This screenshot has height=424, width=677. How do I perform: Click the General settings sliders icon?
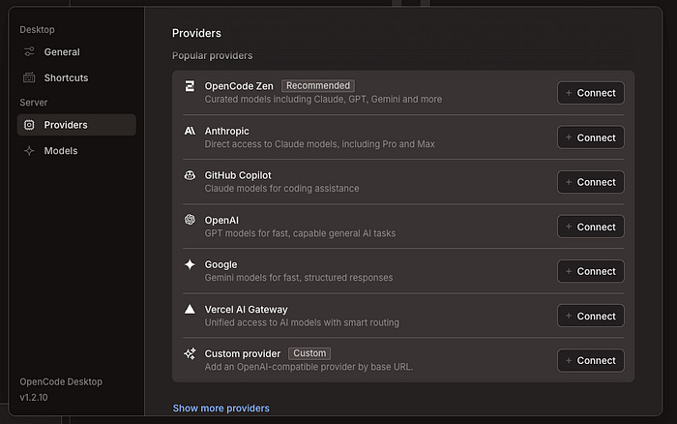click(x=29, y=52)
